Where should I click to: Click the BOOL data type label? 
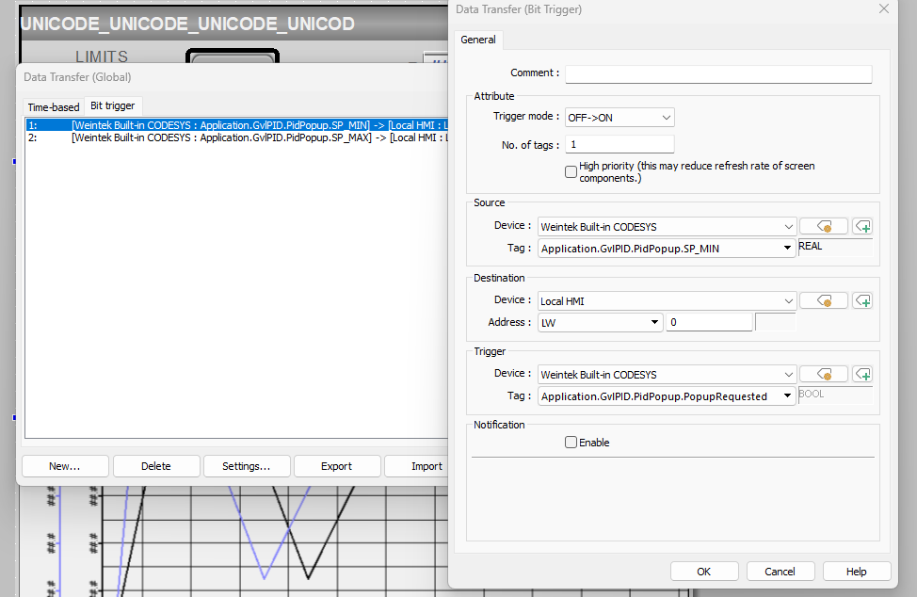tap(812, 395)
